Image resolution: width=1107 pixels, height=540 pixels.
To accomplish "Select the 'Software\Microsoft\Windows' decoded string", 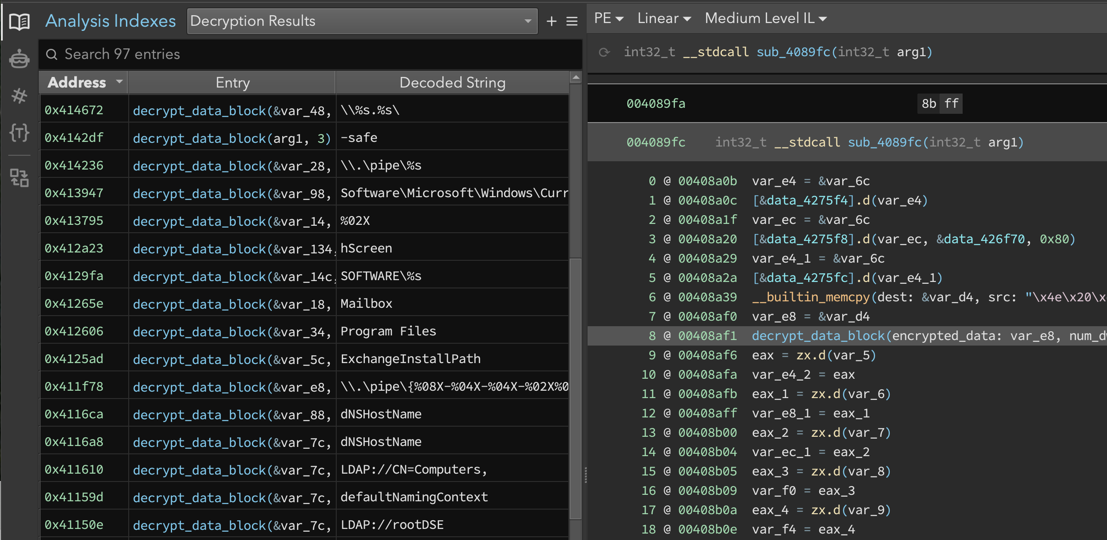I will pyautogui.click(x=454, y=193).
